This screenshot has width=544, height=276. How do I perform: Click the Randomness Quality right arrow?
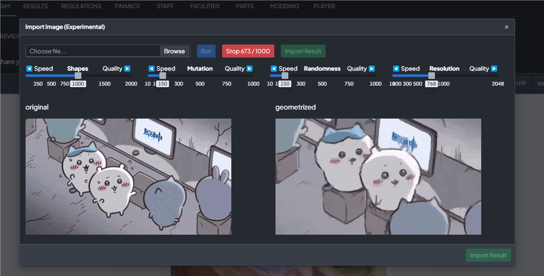point(372,69)
